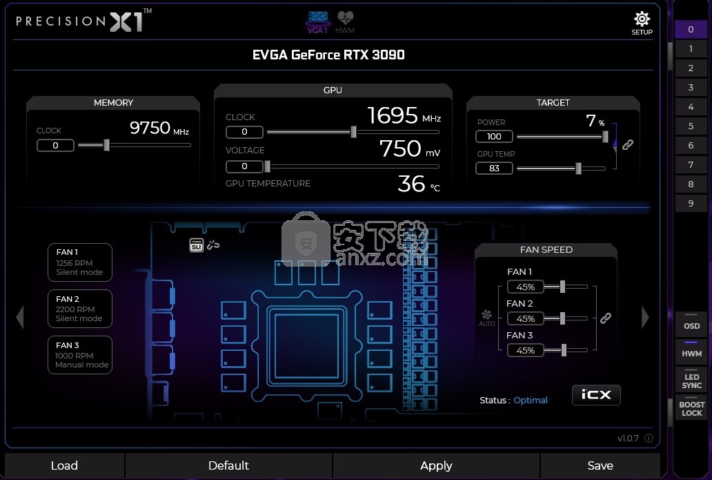This screenshot has height=480, width=712.
Task: Select profile slot 7
Action: 691,164
